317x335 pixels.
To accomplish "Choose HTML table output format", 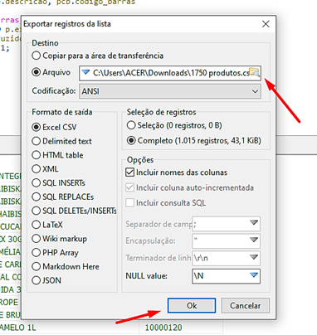I will point(57,155).
